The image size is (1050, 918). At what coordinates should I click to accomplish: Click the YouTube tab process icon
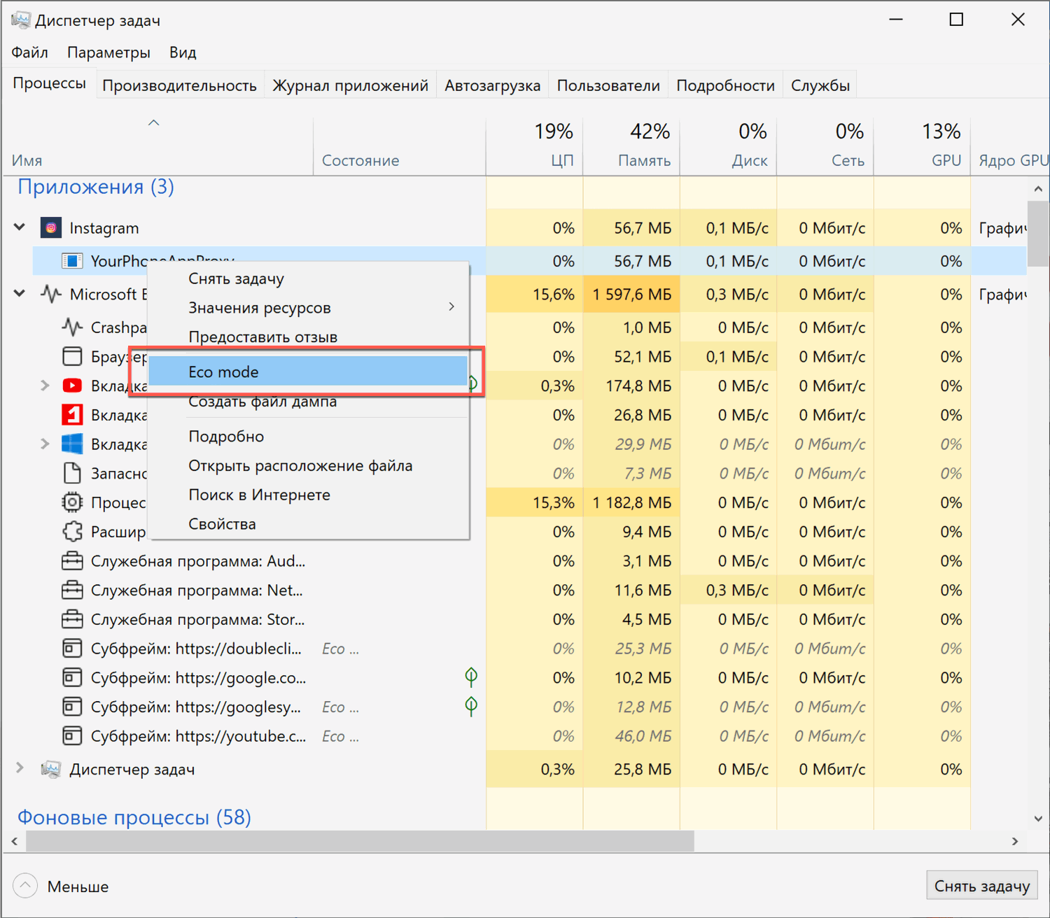click(x=72, y=386)
